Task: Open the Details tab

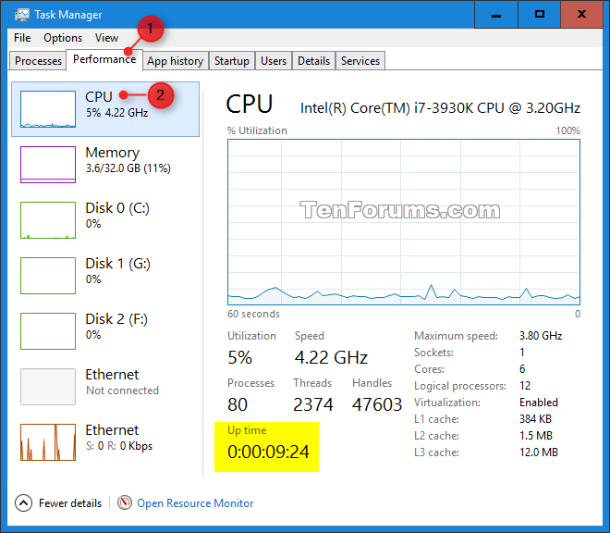Action: click(x=313, y=61)
